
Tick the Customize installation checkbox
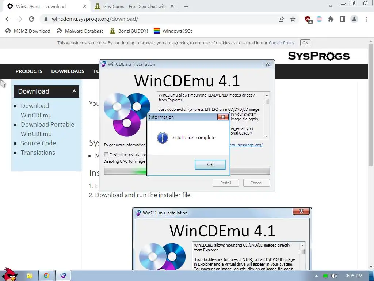tap(106, 155)
